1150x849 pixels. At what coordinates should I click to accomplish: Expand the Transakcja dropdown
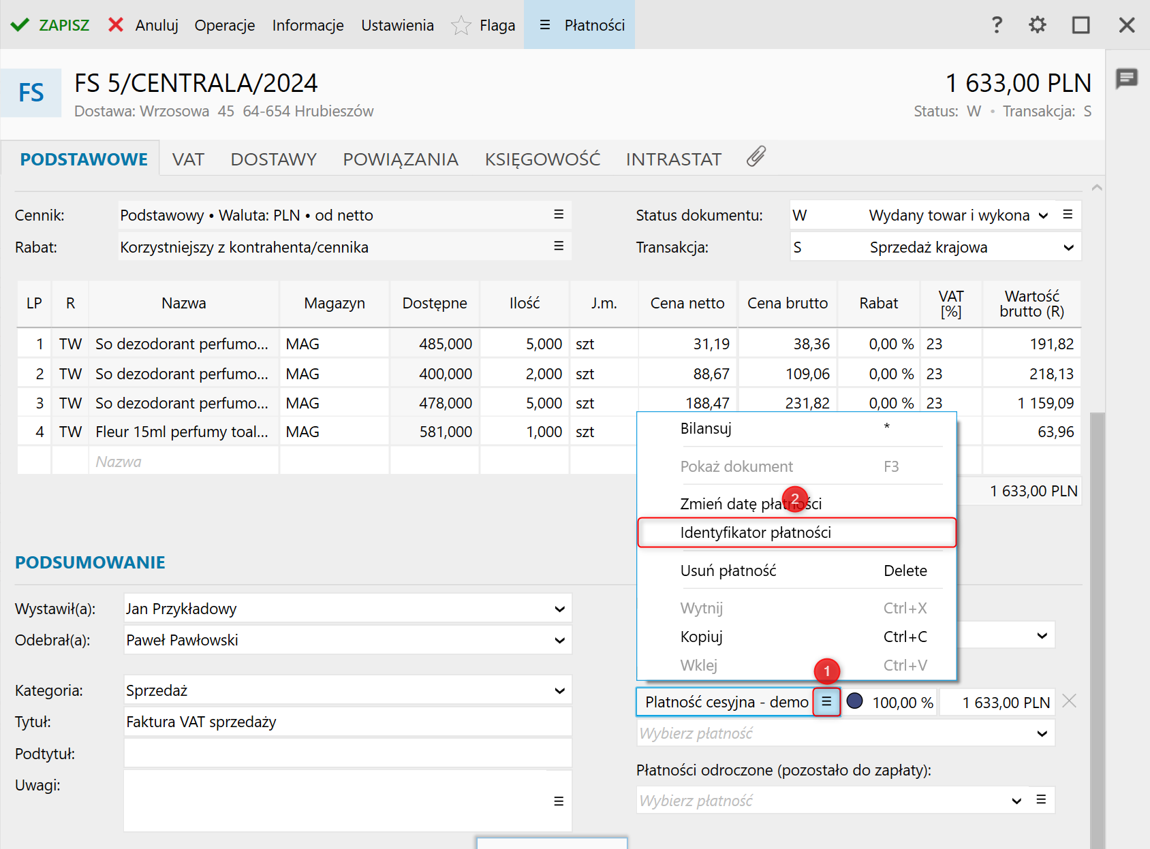point(1068,247)
